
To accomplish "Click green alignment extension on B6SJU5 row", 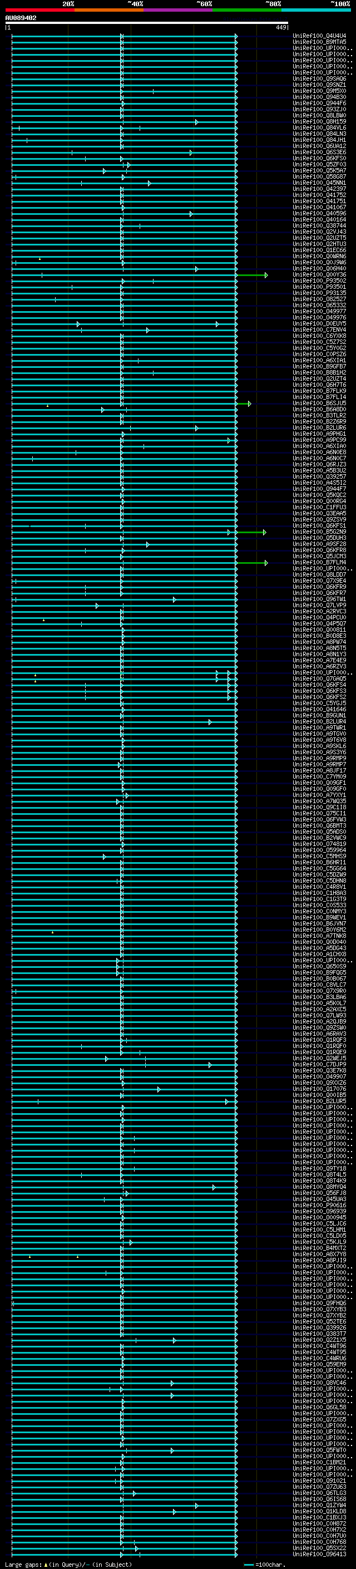I will [244, 404].
